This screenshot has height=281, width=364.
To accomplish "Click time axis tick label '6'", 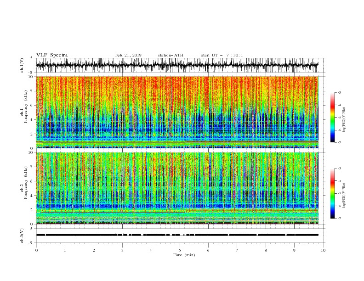I will [208, 250].
